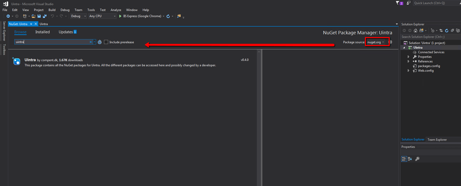Open the Package source nuget.org dropdown

coord(376,42)
